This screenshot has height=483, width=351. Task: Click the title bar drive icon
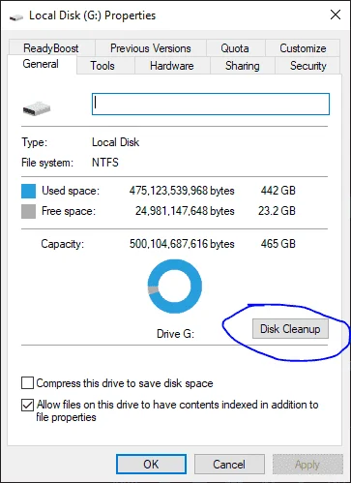pos(16,16)
